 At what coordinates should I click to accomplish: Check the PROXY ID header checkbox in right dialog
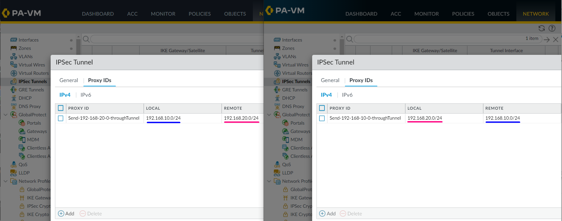point(322,108)
